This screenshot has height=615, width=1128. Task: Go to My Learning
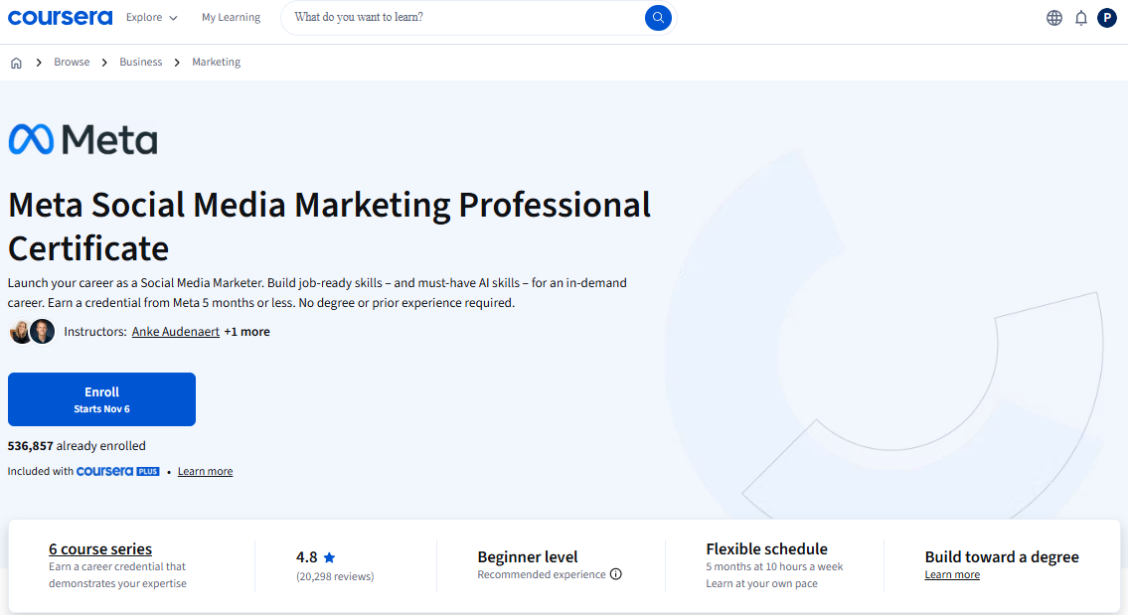pyautogui.click(x=231, y=17)
